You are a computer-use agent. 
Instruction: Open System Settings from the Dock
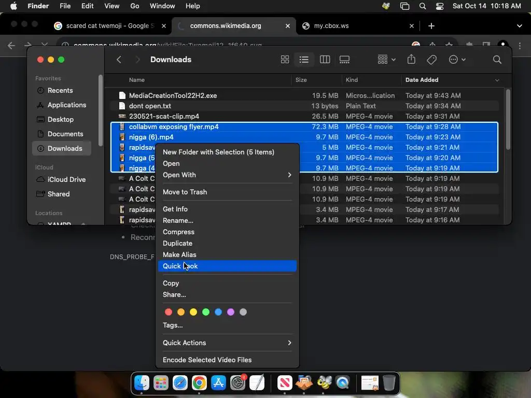click(238, 383)
